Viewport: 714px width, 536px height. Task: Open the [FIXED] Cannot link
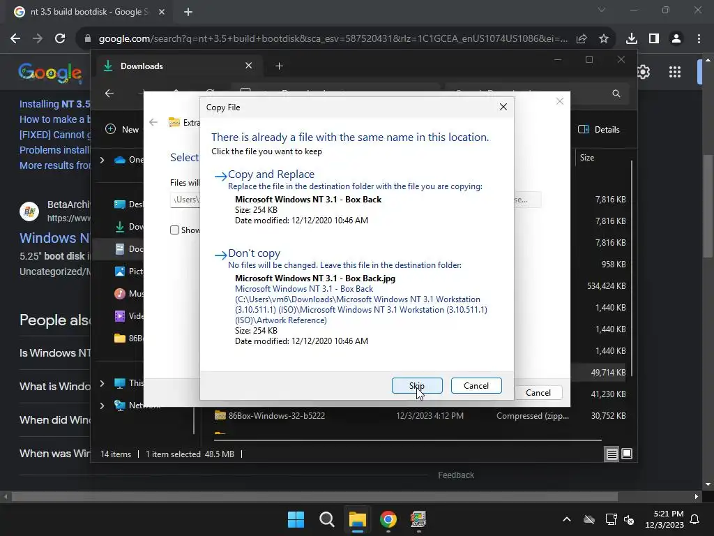tap(54, 135)
